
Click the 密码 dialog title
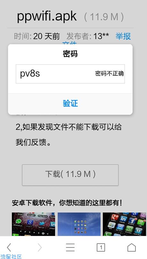70,54
